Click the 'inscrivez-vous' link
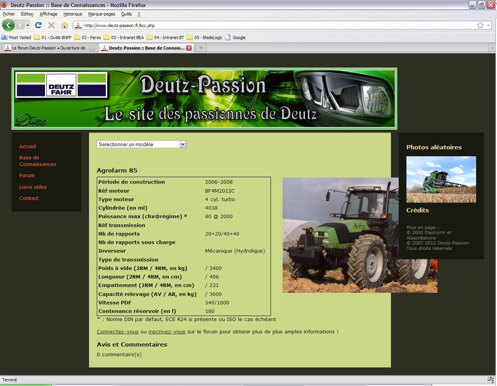 (x=167, y=331)
